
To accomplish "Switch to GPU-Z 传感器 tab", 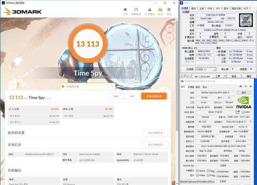I will click(191, 87).
